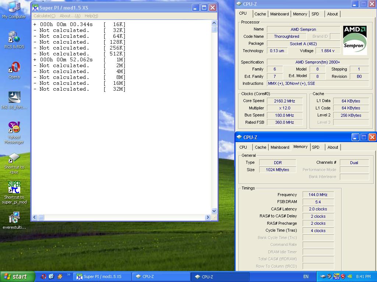
Task: Click the Voltage 1.664 v field
Action: (327, 51)
